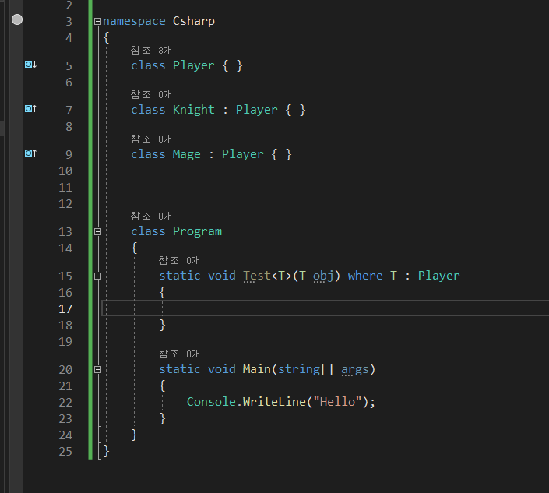Open the references CodeLens above class Mage
549x493 pixels.
pos(151,139)
